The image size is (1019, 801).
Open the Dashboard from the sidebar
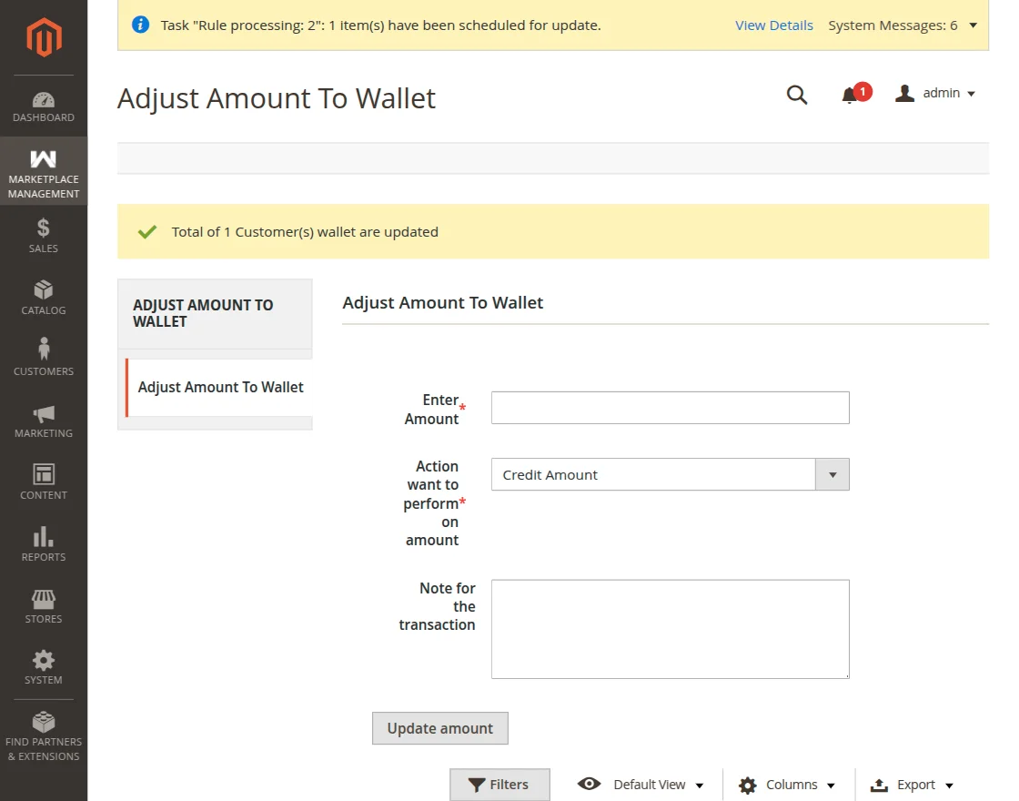click(43, 105)
